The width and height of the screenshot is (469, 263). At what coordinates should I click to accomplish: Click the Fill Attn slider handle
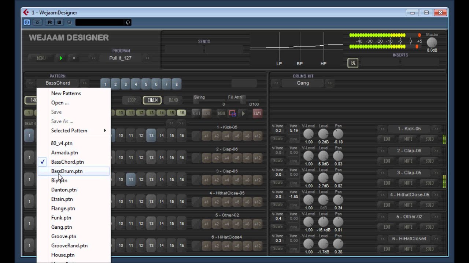point(243,99)
